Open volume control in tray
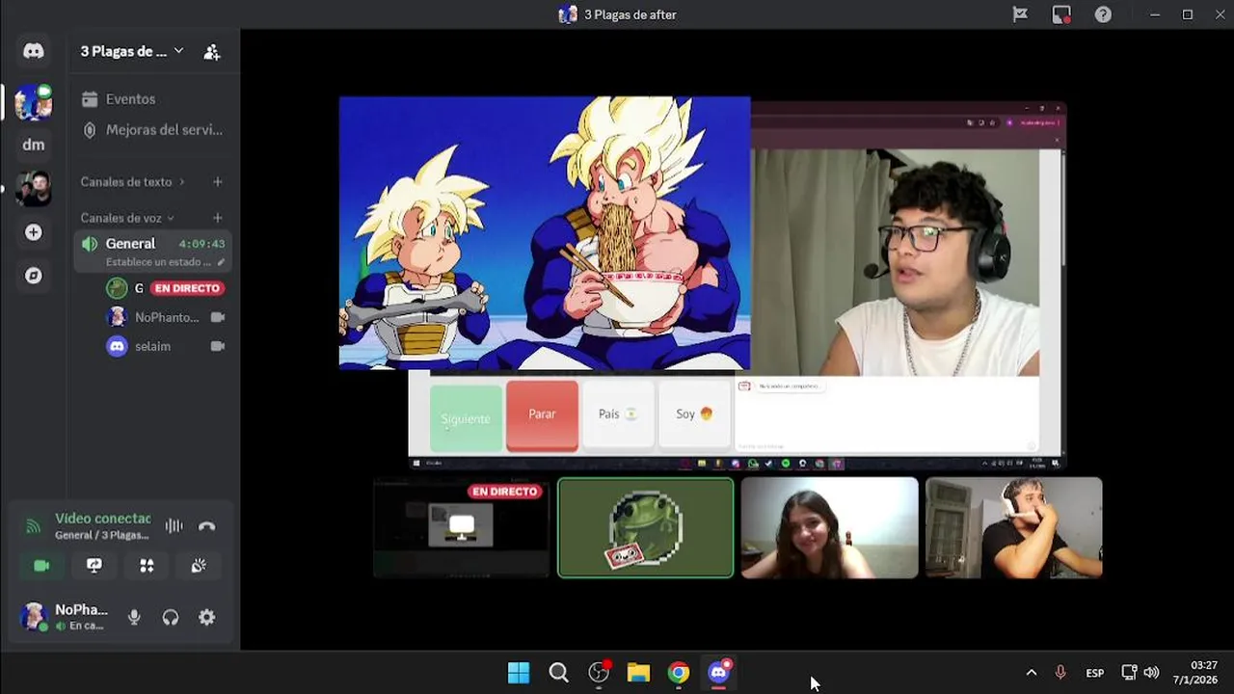This screenshot has height=694, width=1234. pyautogui.click(x=1151, y=673)
